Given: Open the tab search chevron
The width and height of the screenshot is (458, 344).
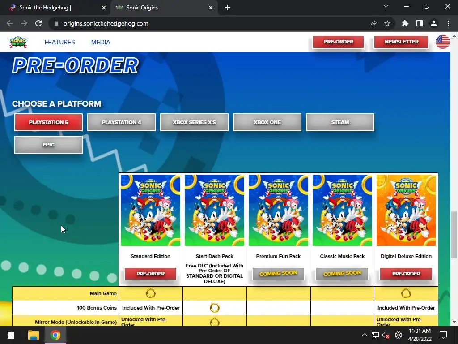Looking at the screenshot, I should (x=386, y=6).
